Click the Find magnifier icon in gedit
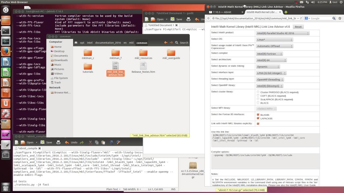 click(x=112, y=142)
